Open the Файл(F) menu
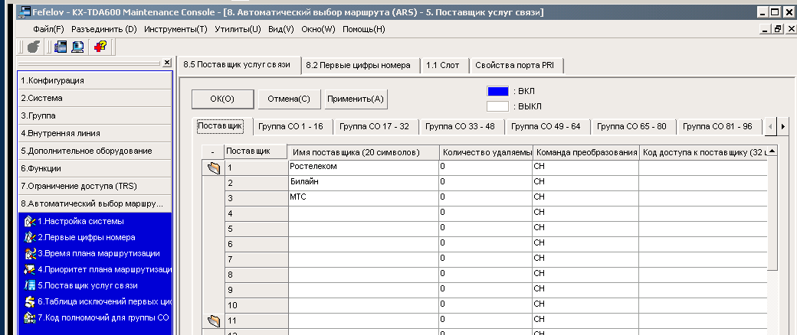This screenshot has width=797, height=335. click(x=48, y=29)
